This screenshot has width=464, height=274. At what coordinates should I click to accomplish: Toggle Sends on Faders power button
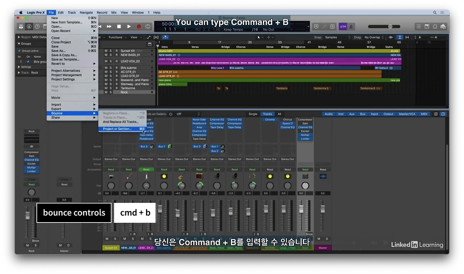click(171, 114)
